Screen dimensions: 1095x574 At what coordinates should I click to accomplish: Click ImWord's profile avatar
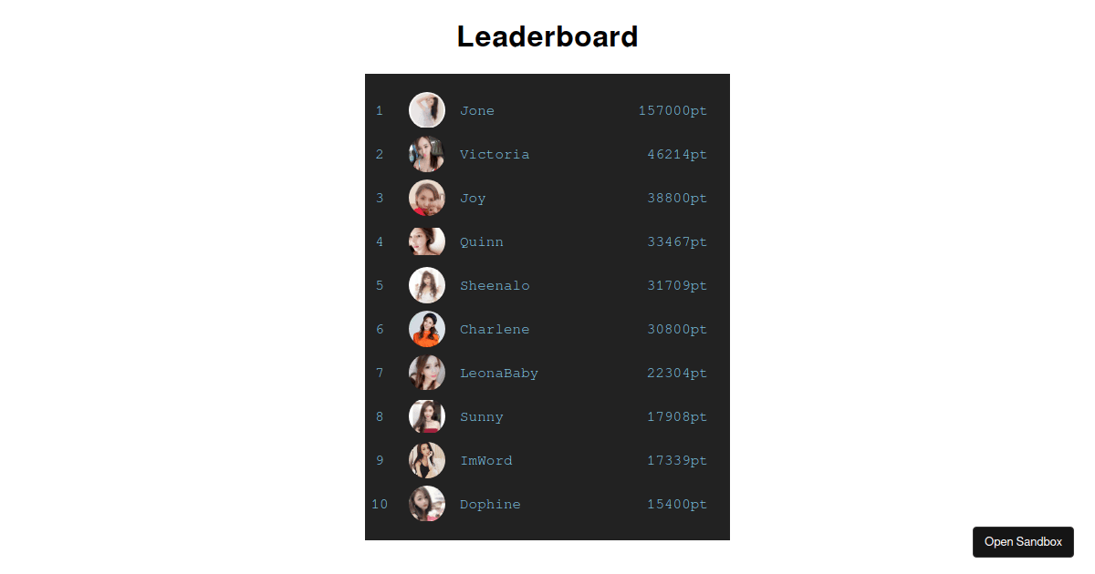point(427,460)
